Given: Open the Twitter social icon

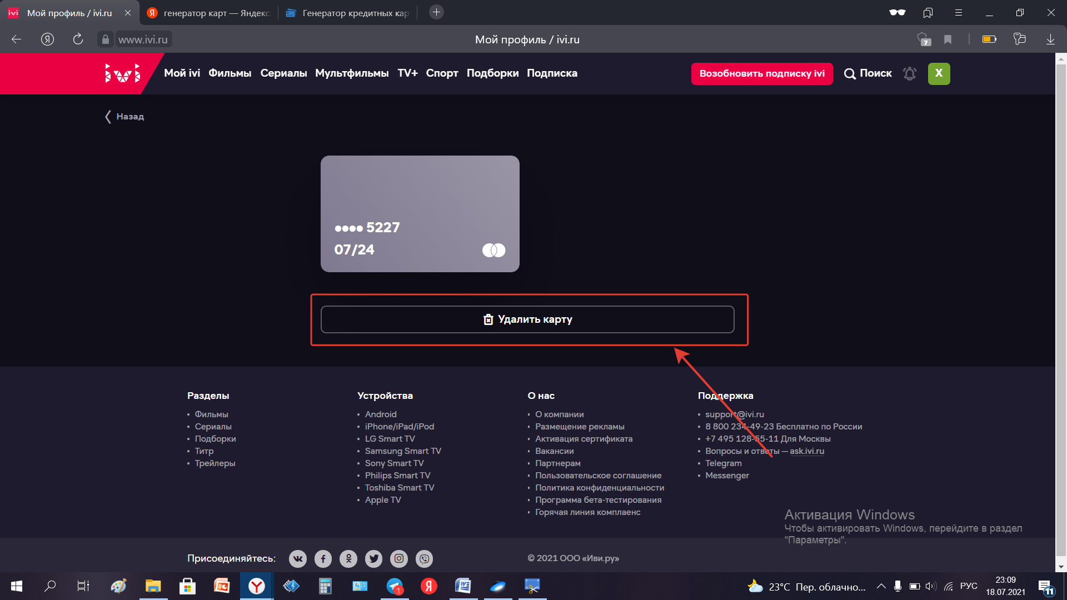Looking at the screenshot, I should pyautogui.click(x=373, y=558).
